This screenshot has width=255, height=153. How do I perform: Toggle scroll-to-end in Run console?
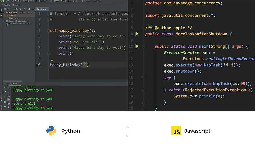[9, 99]
